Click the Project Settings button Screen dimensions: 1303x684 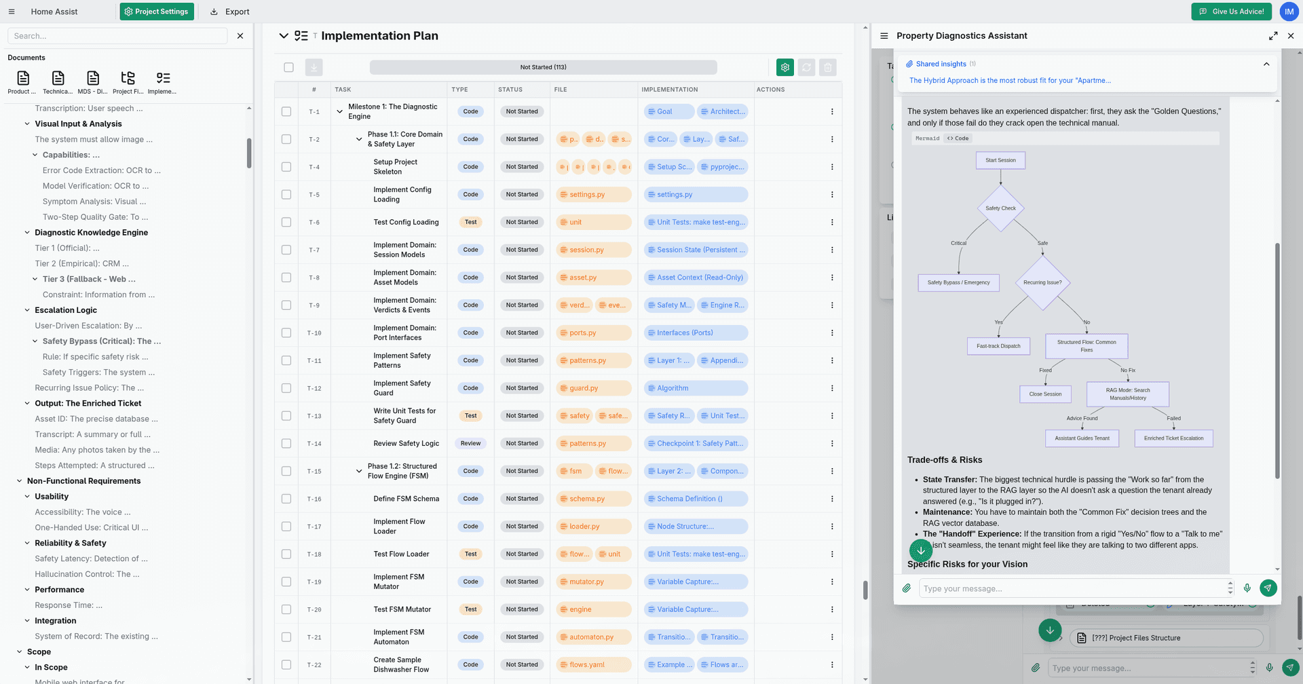click(157, 12)
